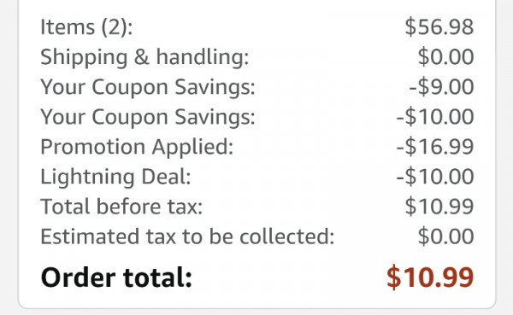This screenshot has width=513, height=315.
Task: Select the Shipping & handling label
Action: tap(144, 57)
